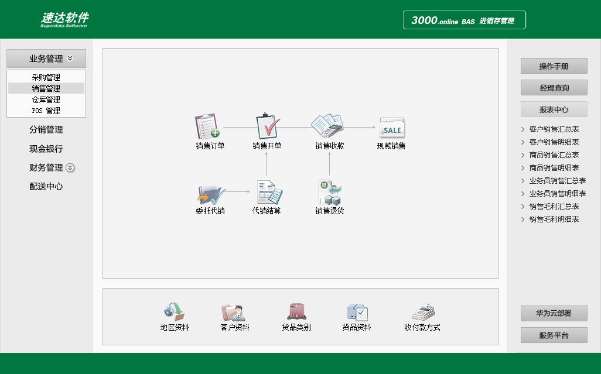
Task: Open 经理查询 on the right panel
Action: pos(554,87)
